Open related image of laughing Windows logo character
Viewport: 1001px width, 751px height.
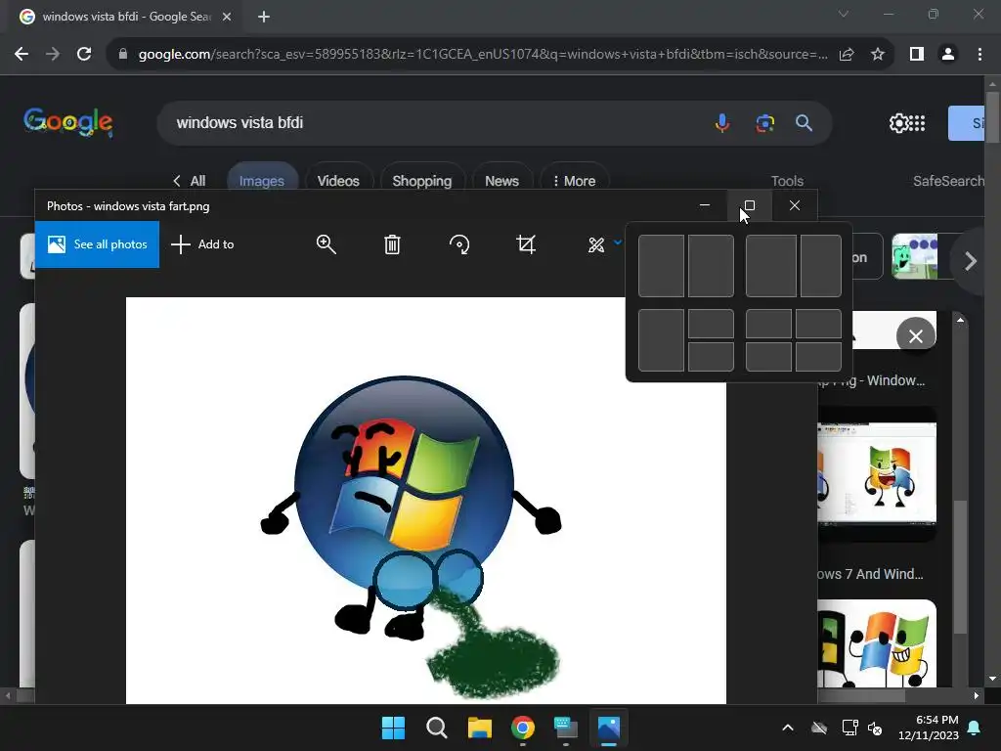(877, 473)
